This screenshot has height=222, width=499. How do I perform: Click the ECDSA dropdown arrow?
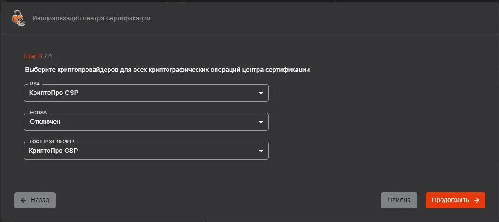pyautogui.click(x=261, y=122)
